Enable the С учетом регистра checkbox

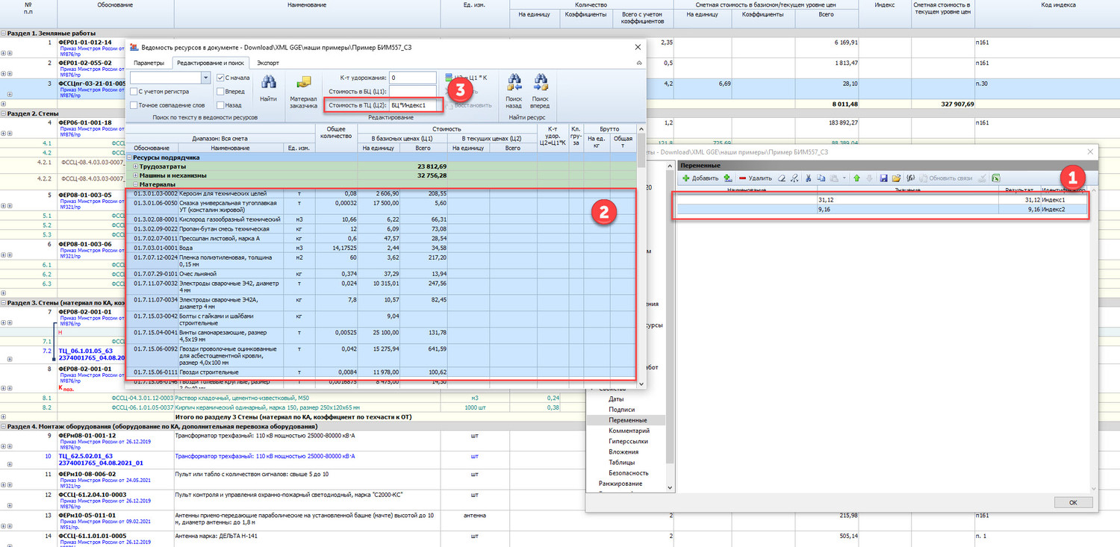click(x=134, y=92)
